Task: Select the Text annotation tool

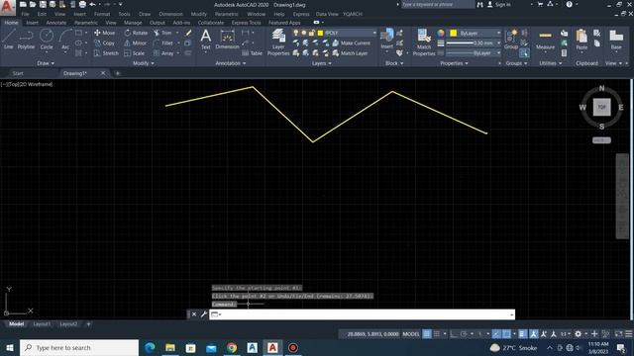Action: click(x=206, y=40)
